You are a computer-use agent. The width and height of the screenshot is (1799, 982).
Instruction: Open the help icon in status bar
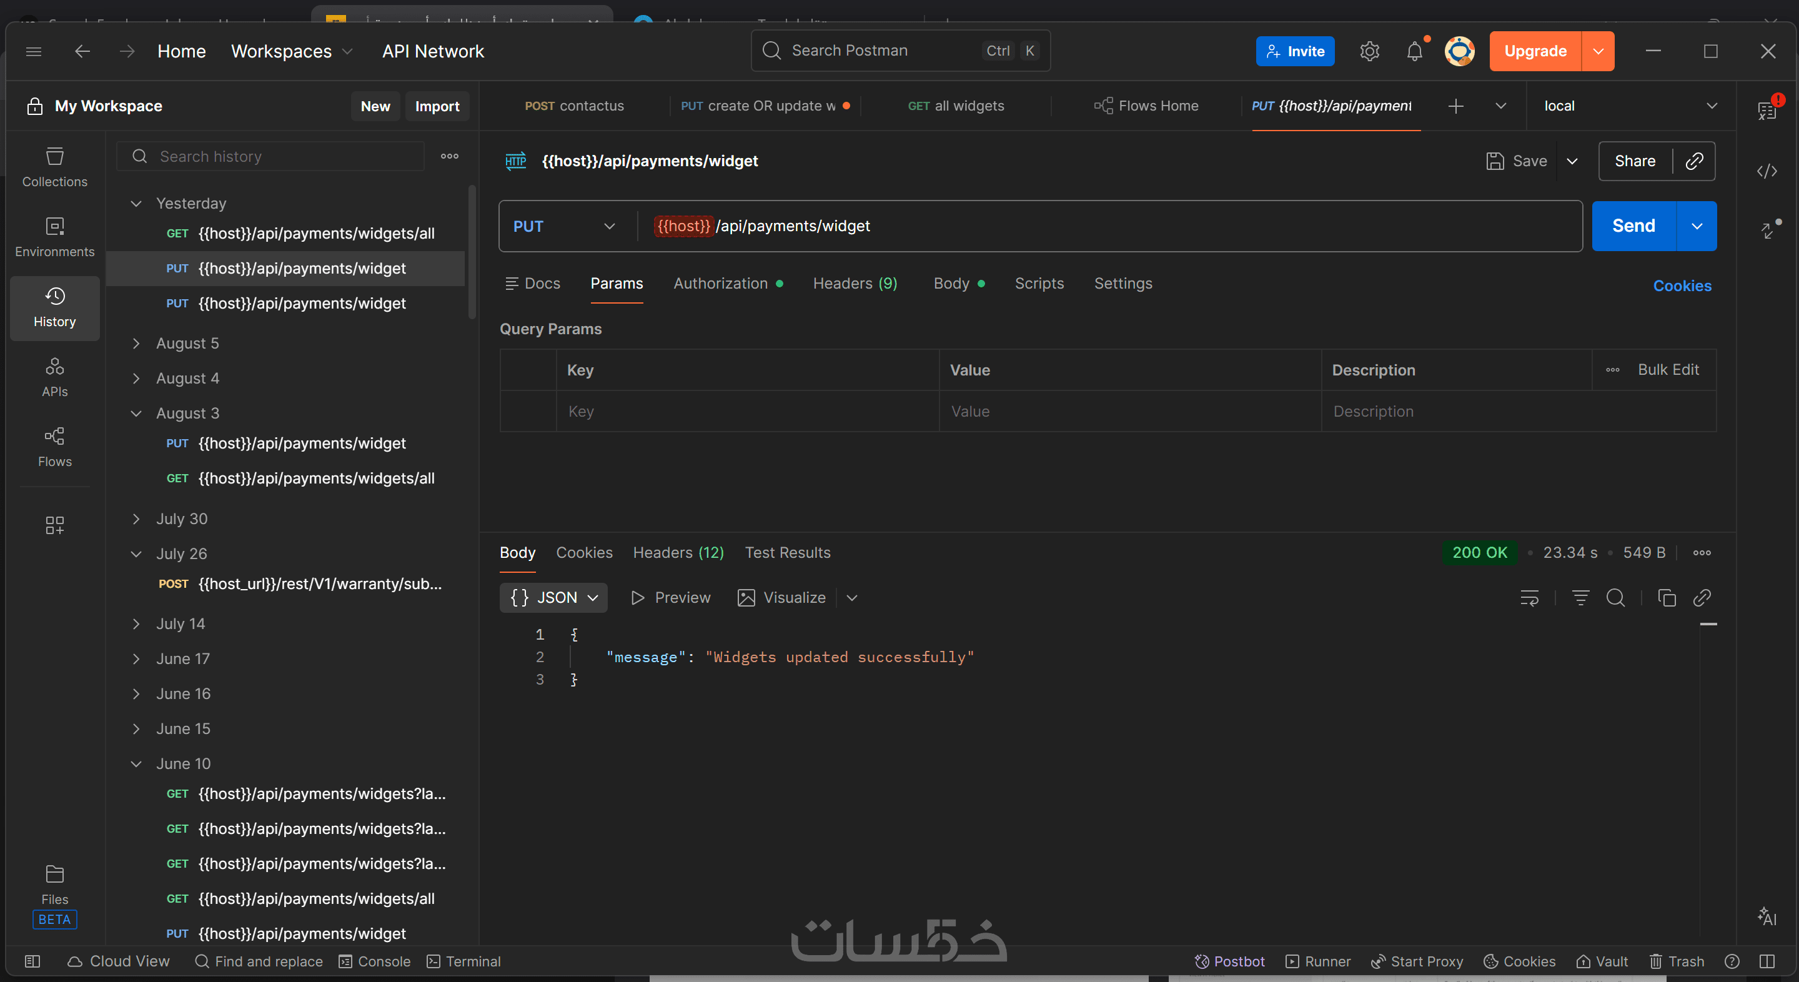click(x=1732, y=962)
